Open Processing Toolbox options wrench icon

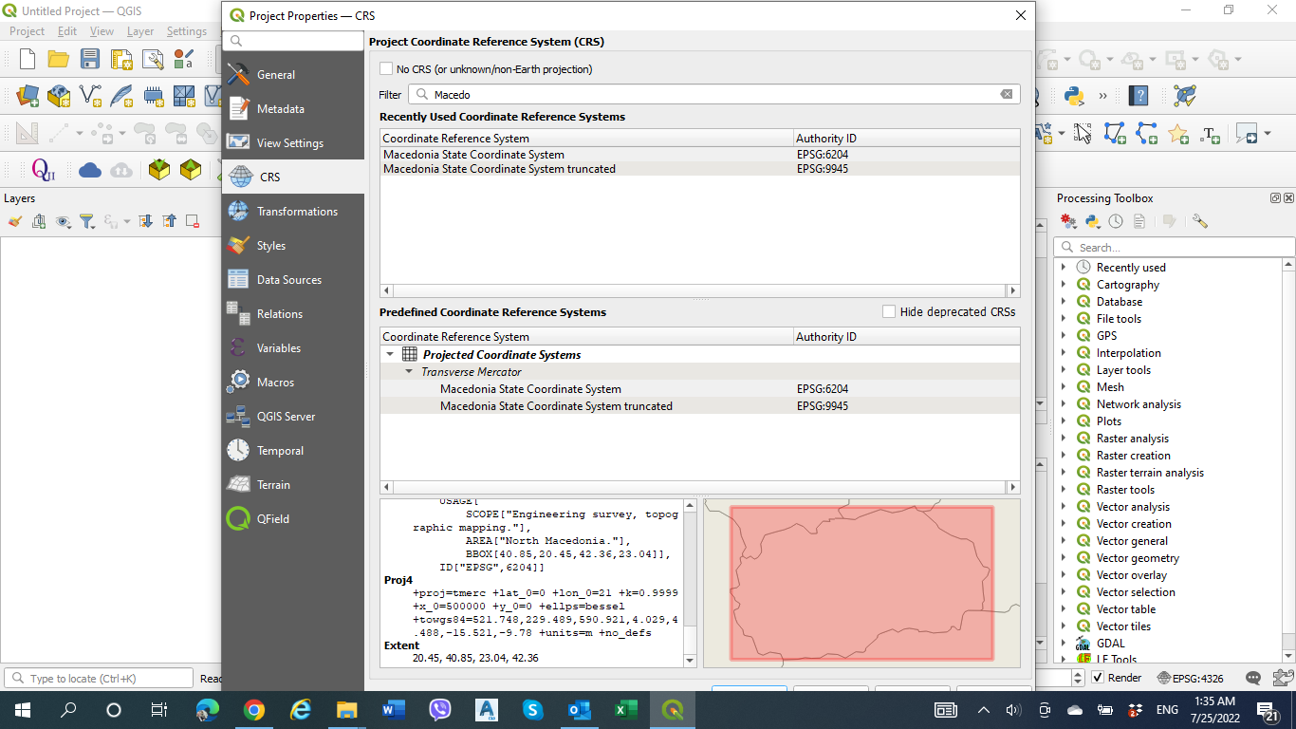[1200, 221]
